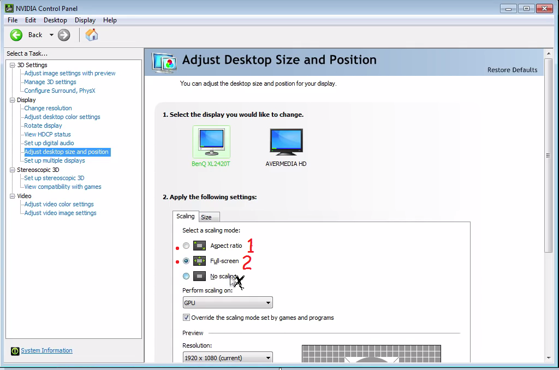Click the green Back arrow icon

coord(16,35)
